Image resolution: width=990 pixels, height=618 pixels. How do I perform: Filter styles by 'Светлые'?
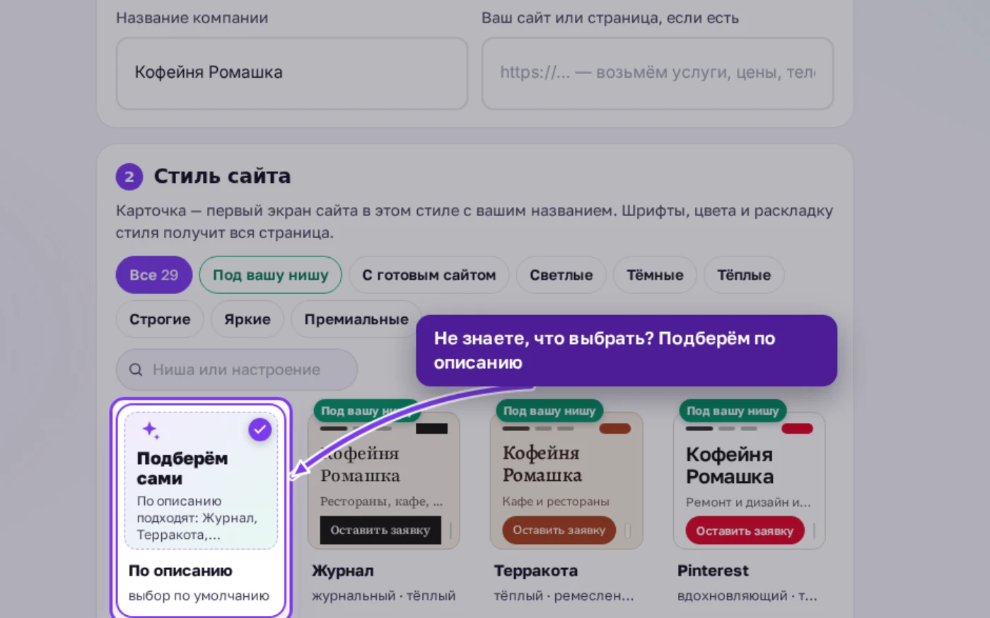(561, 275)
